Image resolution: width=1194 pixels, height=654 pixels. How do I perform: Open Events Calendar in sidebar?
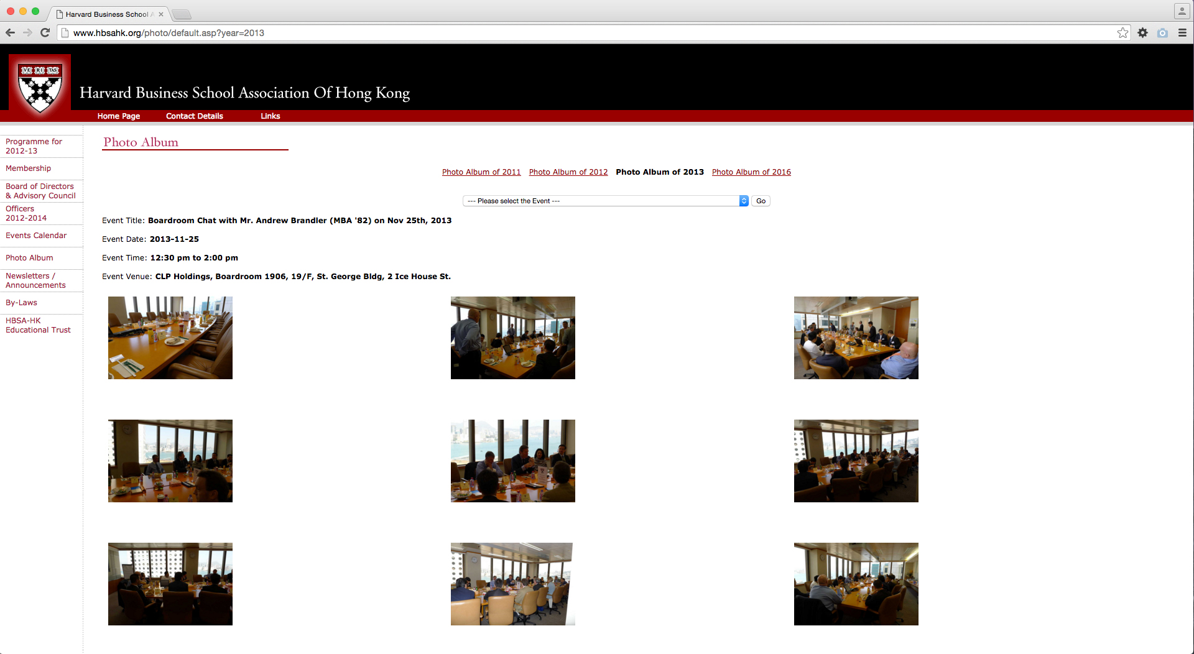36,236
